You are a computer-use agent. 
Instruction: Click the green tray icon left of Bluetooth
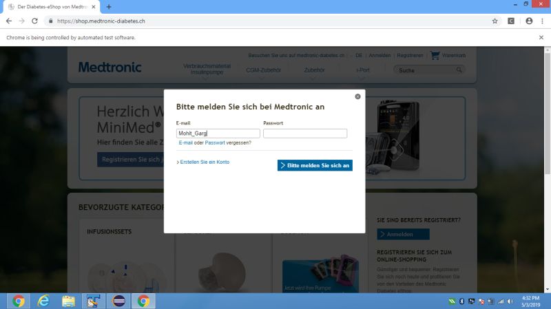[452, 301]
